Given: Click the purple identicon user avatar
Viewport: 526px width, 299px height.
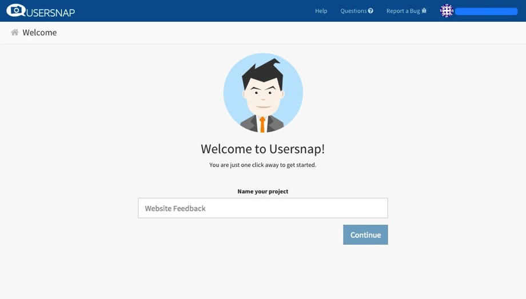Looking at the screenshot, I should pos(447,11).
